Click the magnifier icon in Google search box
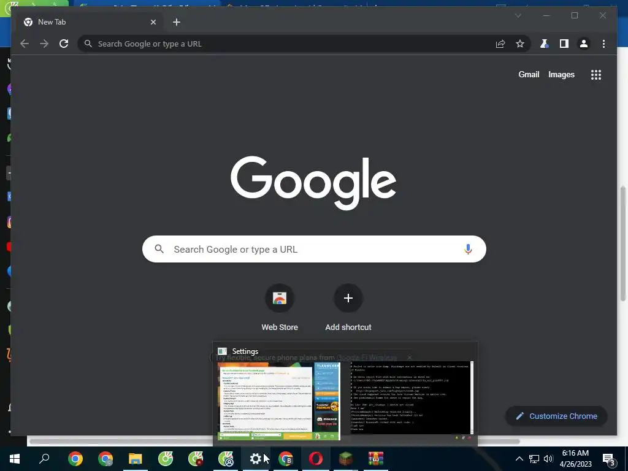The height and width of the screenshot is (471, 628). [159, 249]
